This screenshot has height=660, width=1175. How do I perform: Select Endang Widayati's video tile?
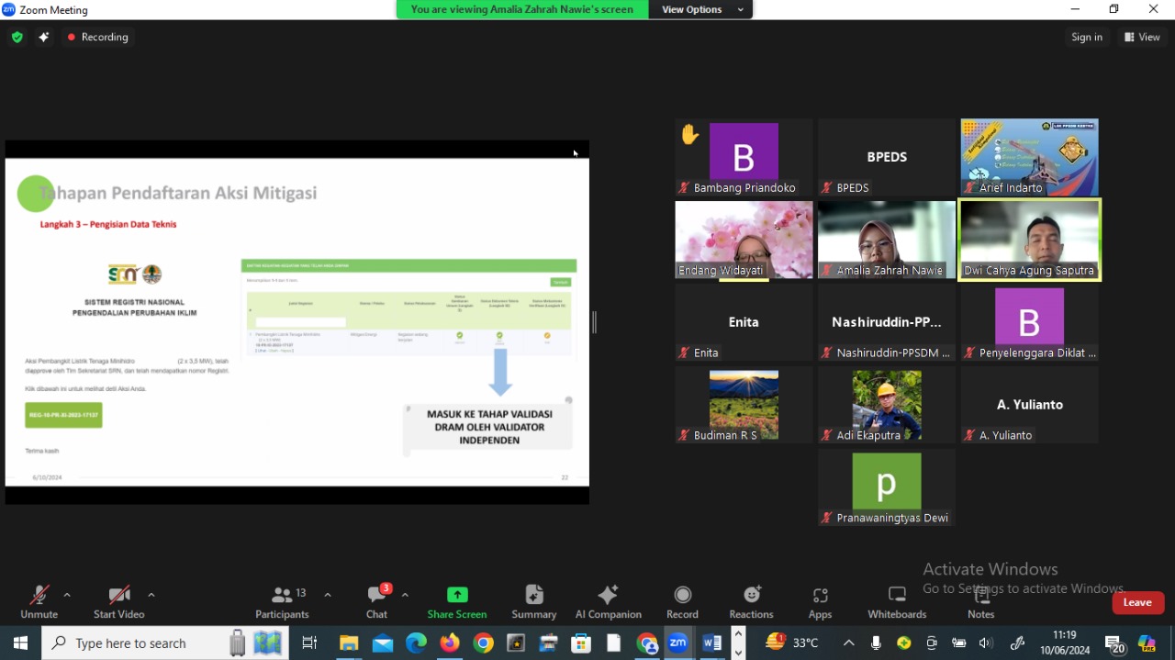tap(744, 240)
